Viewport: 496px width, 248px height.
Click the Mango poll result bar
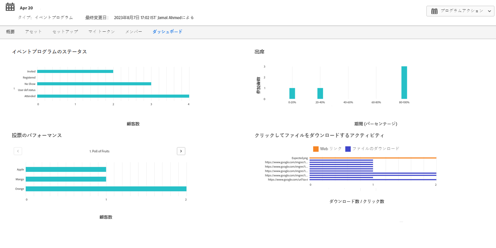pyautogui.click(x=66, y=179)
